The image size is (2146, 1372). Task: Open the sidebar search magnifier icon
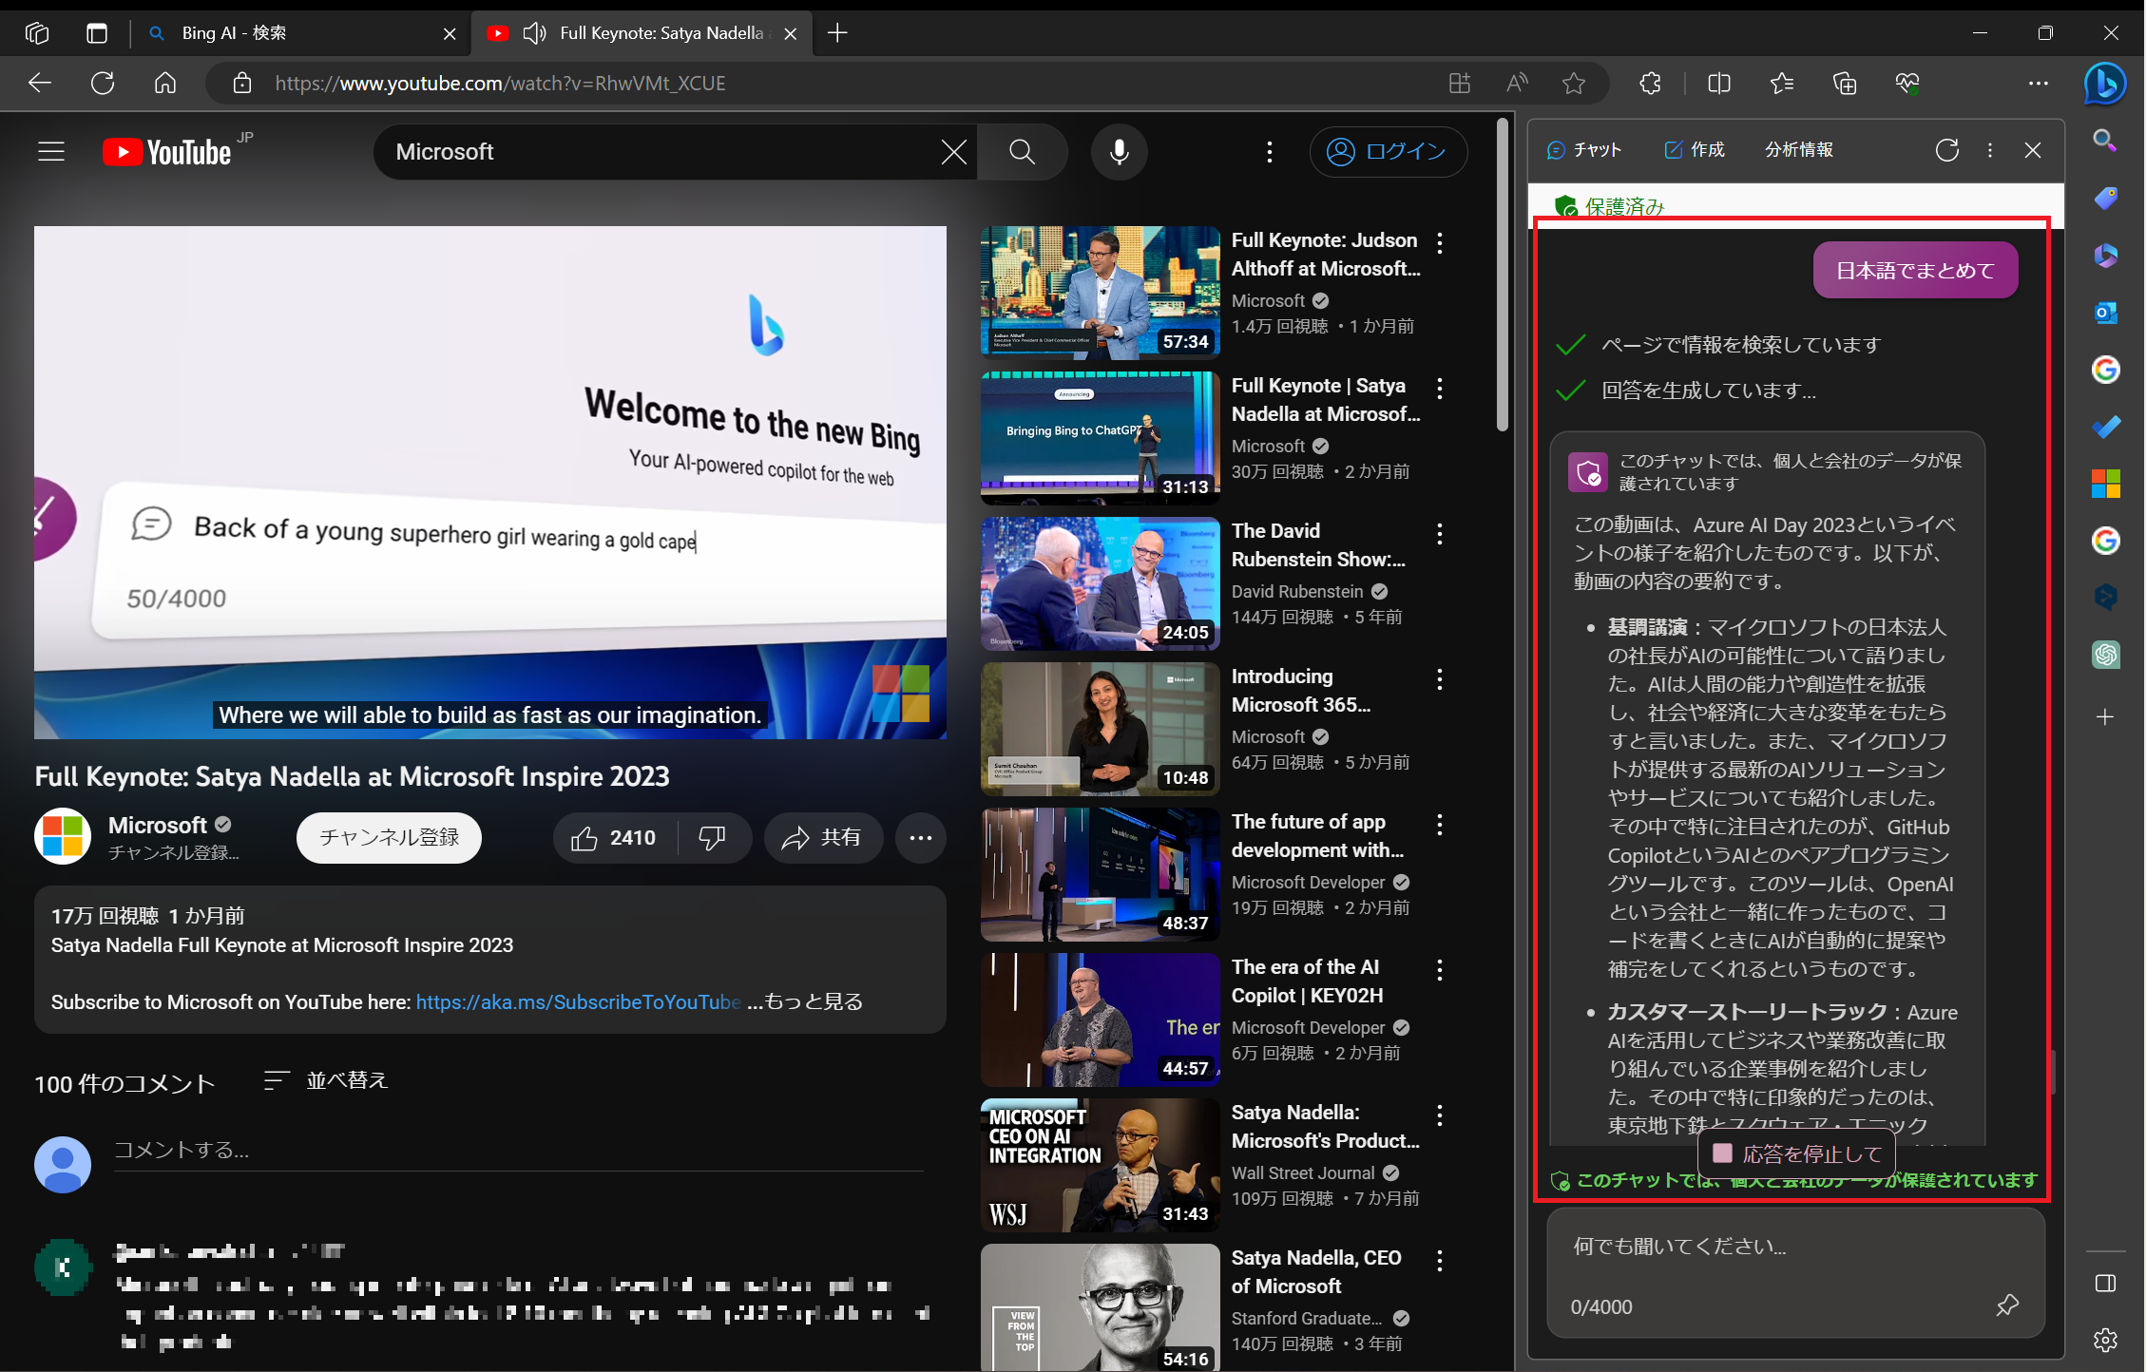(x=2105, y=142)
